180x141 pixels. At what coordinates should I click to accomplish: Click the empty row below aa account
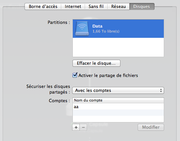coord(118,113)
